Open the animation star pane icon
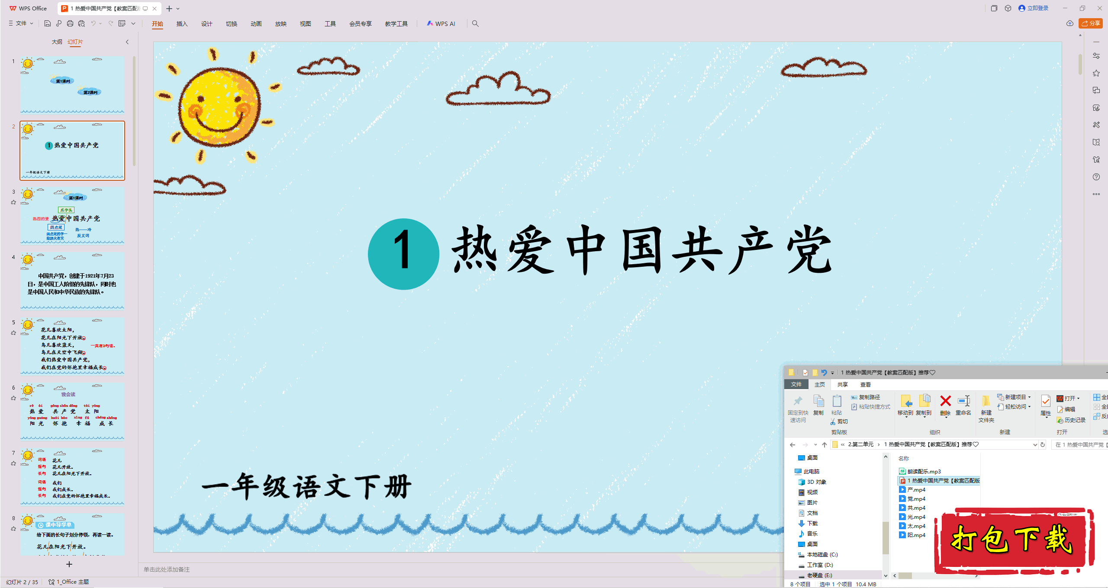Image resolution: width=1108 pixels, height=588 pixels. [1096, 73]
